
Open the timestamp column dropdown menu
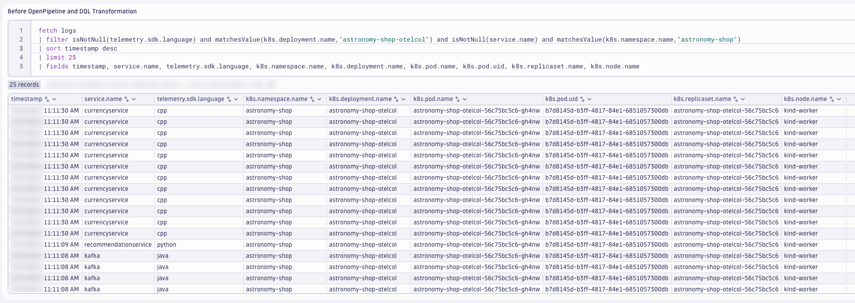click(x=54, y=99)
